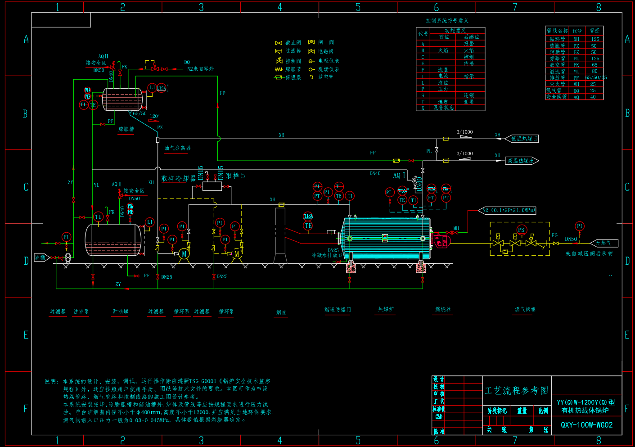
Task: Select the 高温热媒出 outlet arrow label
Action: pyautogui.click(x=521, y=161)
